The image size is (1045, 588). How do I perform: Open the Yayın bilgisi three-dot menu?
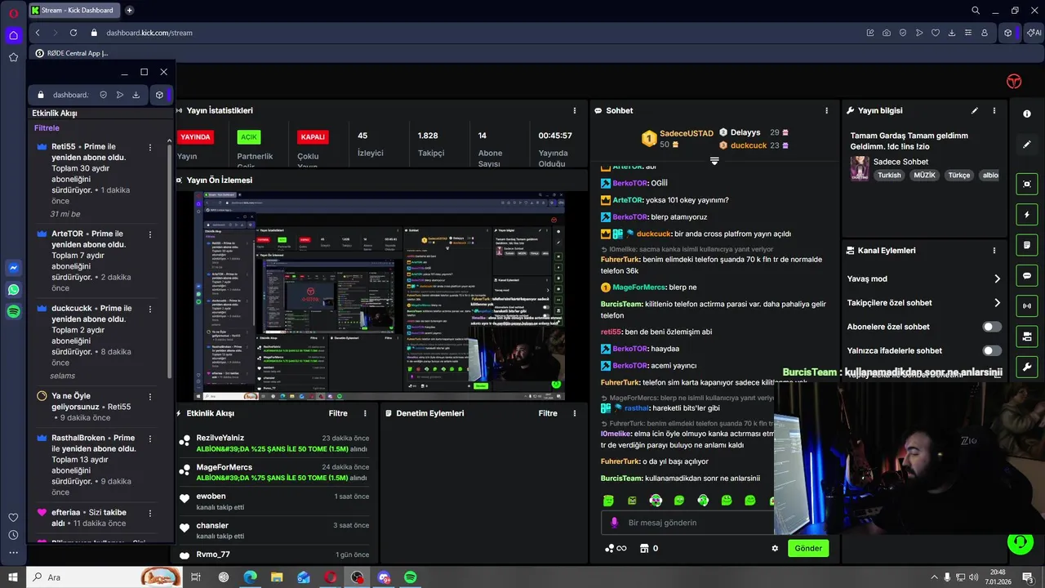[994, 110]
